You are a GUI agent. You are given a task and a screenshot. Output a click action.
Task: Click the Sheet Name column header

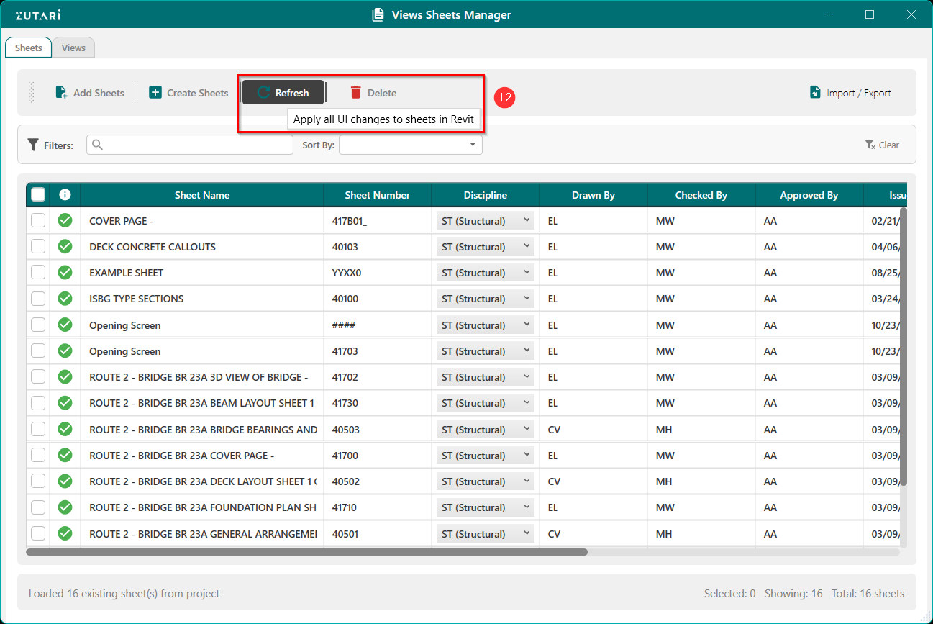(x=202, y=195)
